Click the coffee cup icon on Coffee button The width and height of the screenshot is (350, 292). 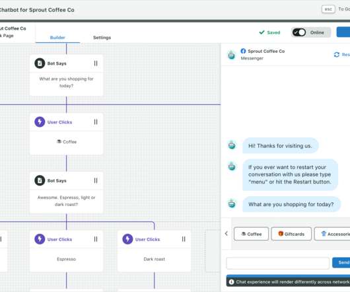pyautogui.click(x=244, y=234)
